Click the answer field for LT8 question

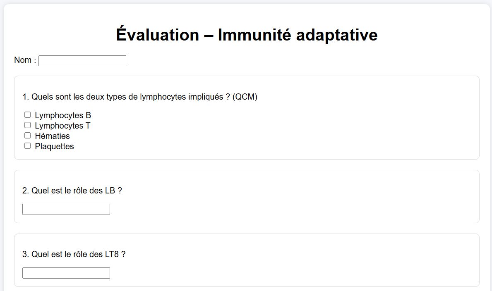(66, 273)
